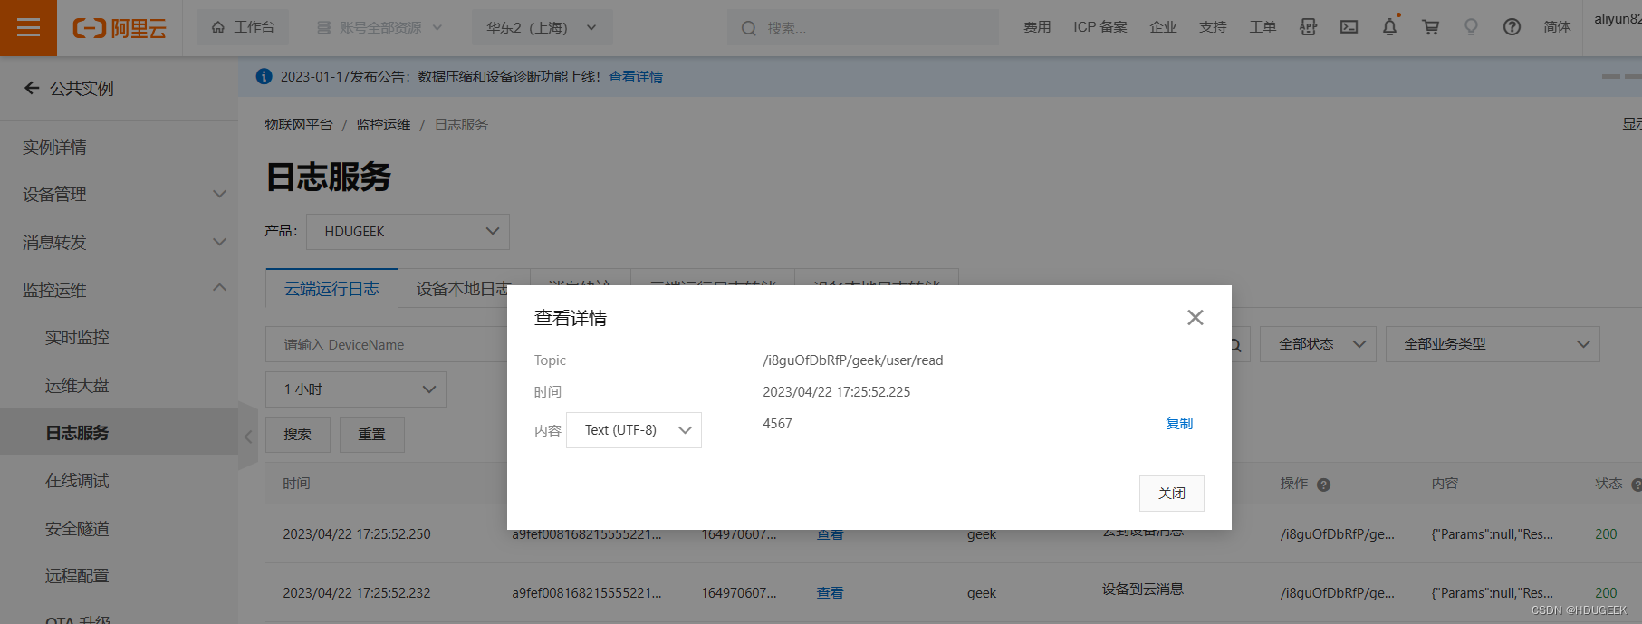The width and height of the screenshot is (1642, 624).
Task: Collapse the 监控运维 sidebar section
Action: coord(118,290)
